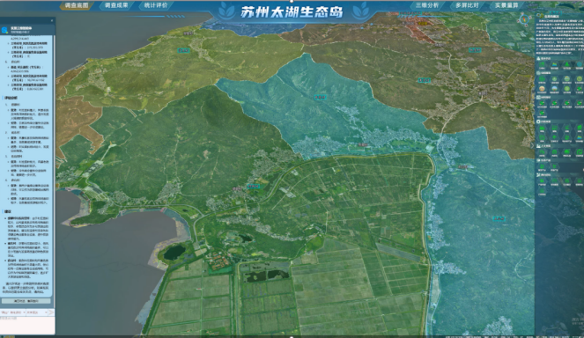Click the send arrow icon beside the combo boxes
584x338 pixels.
[x=51, y=312]
